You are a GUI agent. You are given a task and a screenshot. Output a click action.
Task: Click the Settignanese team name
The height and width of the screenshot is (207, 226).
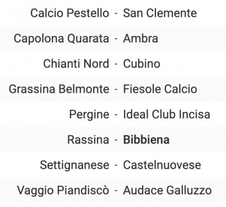coord(75,165)
